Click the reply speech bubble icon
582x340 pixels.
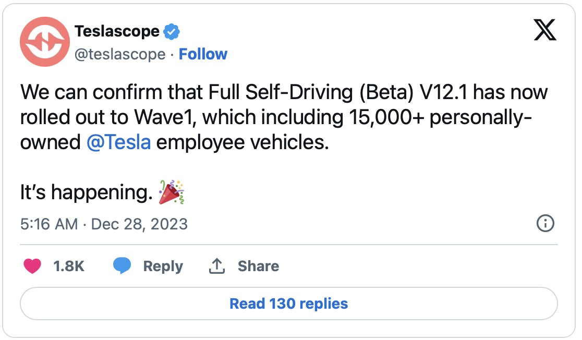122,266
